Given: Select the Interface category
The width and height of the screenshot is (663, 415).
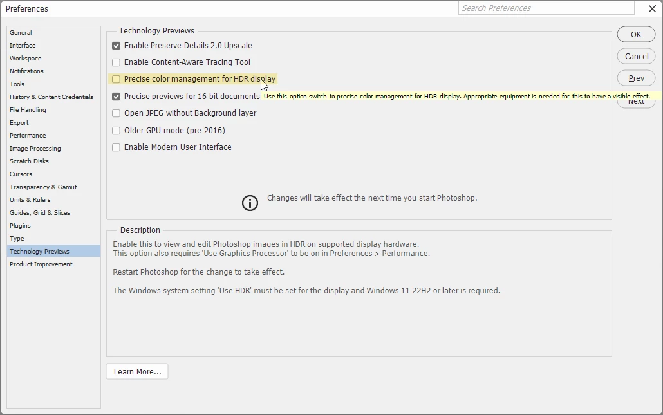Looking at the screenshot, I should [x=53, y=45].
